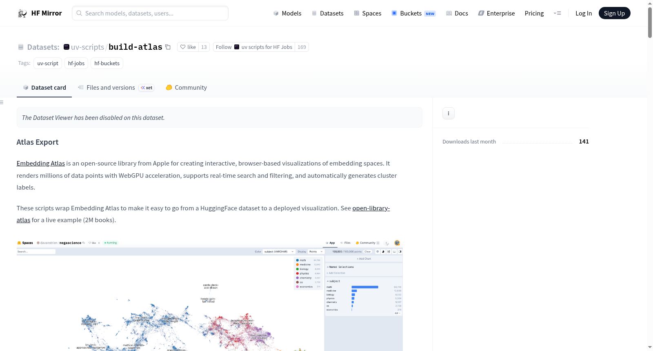Click the scrollbar up arrow
653x351 pixels.
(650, 3)
